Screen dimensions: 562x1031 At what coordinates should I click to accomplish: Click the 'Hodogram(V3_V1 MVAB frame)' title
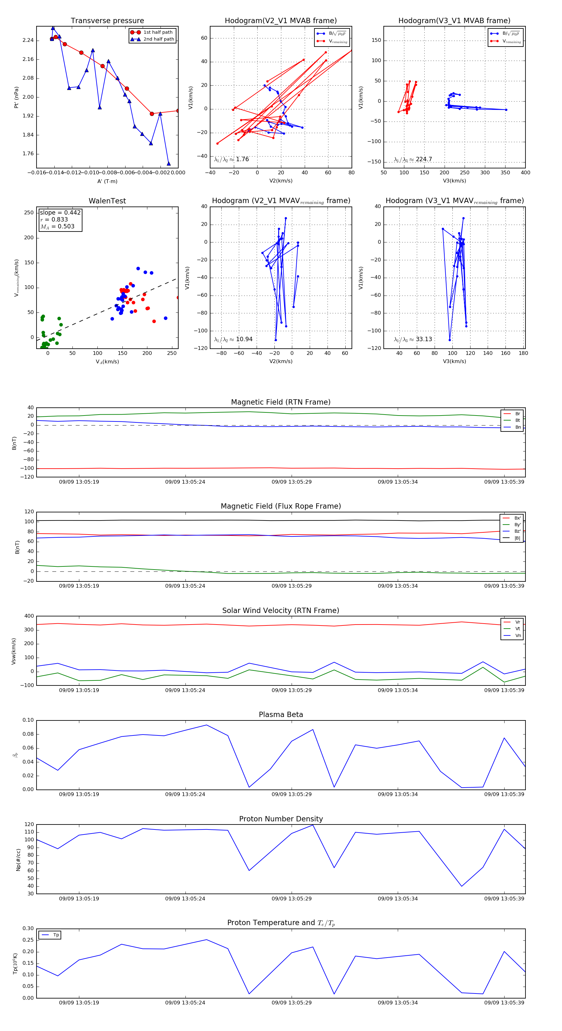tap(454, 21)
